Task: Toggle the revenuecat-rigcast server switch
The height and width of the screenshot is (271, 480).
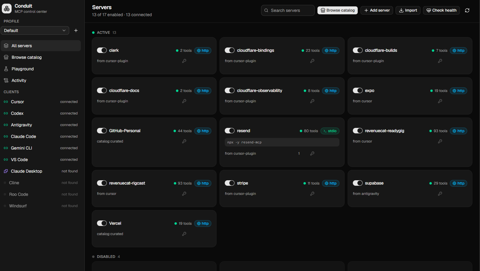Action: point(102,183)
